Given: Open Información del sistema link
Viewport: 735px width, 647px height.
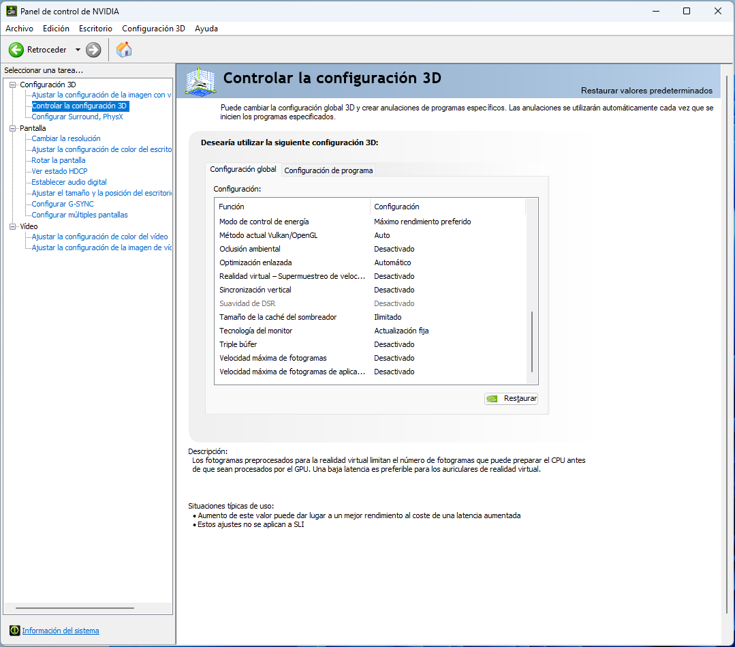Looking at the screenshot, I should 61,631.
